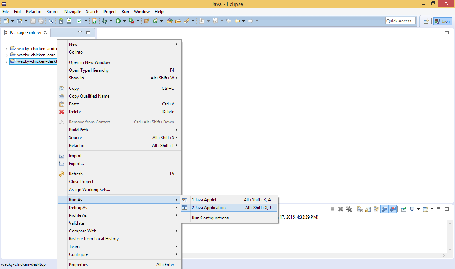The width and height of the screenshot is (455, 269).
Task: Toggle Show Console When Standard Error Changes
Action: (x=393, y=209)
